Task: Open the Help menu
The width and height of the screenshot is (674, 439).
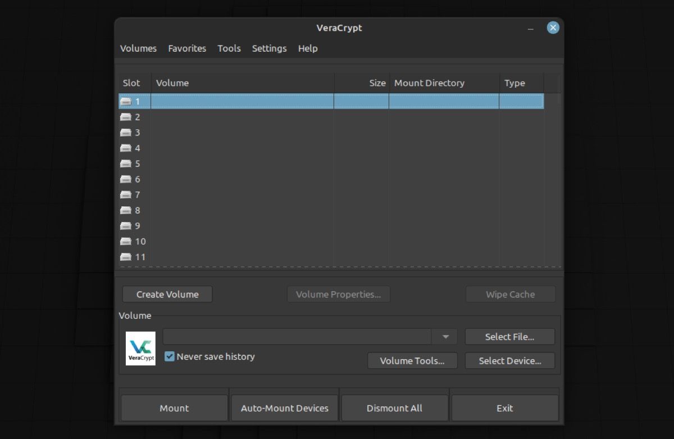Action: [x=307, y=48]
